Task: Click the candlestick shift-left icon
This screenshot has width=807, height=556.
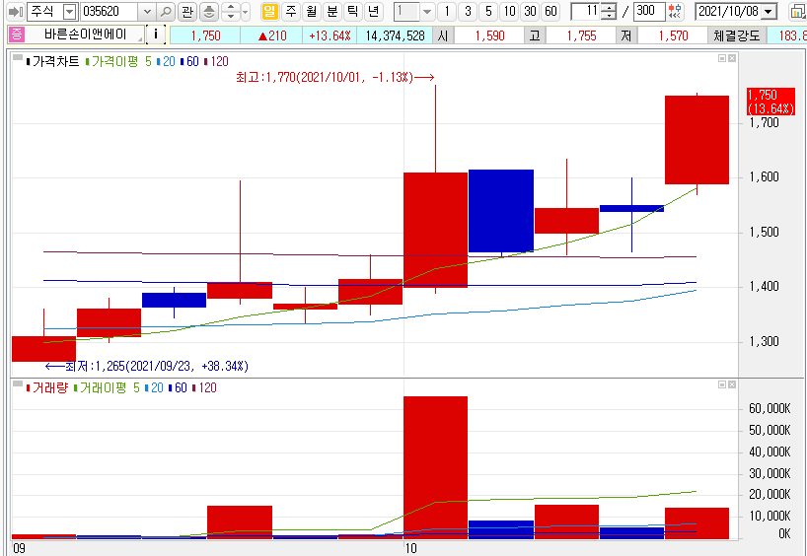Action: [x=675, y=11]
